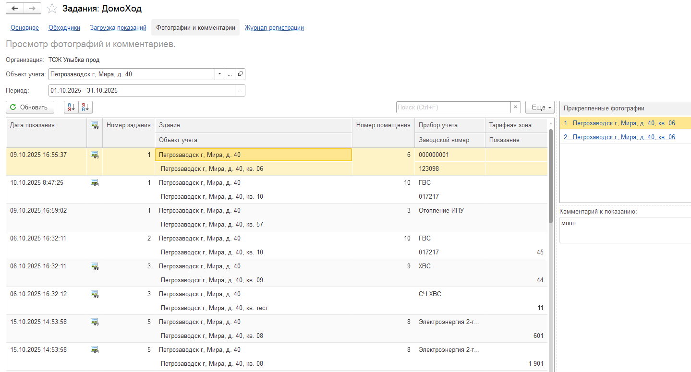Go to the Загрузка показаний tab
The image size is (691, 372).
(x=118, y=28)
